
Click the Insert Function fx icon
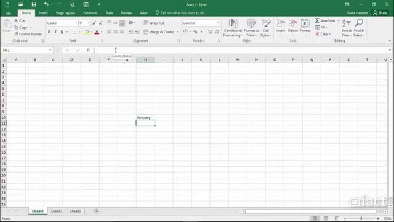tap(88, 50)
